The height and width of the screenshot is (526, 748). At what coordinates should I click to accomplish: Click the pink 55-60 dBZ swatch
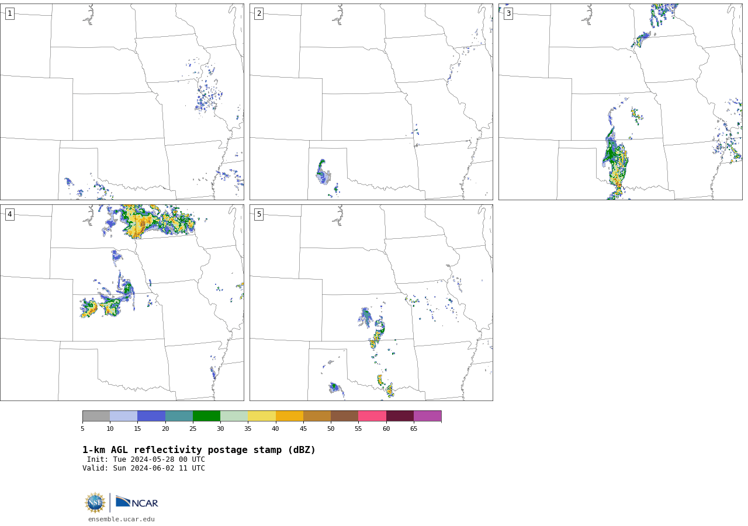tap(372, 416)
